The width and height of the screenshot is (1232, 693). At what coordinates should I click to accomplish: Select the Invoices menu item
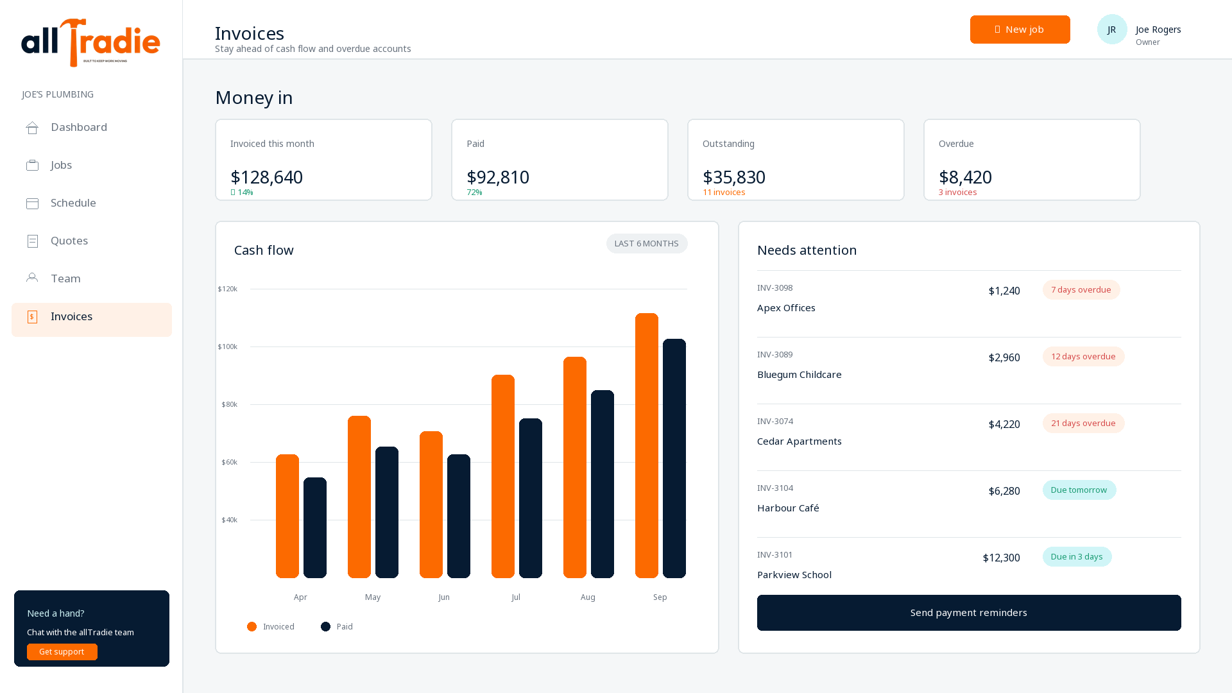(92, 320)
